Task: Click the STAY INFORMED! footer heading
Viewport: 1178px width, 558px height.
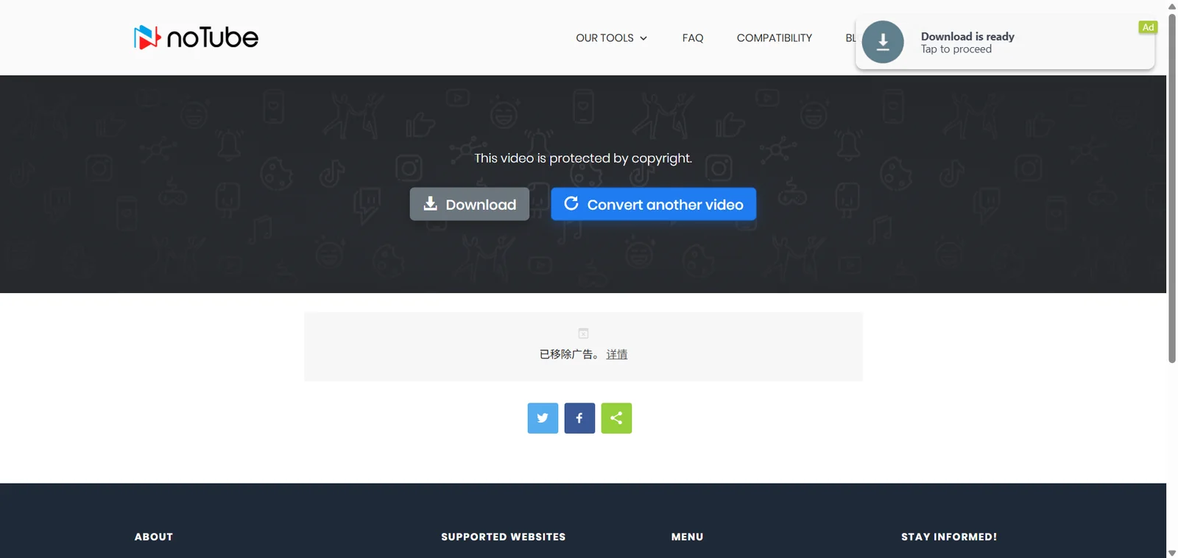Action: click(949, 537)
